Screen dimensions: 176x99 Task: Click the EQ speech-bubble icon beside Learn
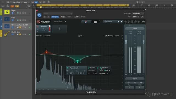(122, 36)
